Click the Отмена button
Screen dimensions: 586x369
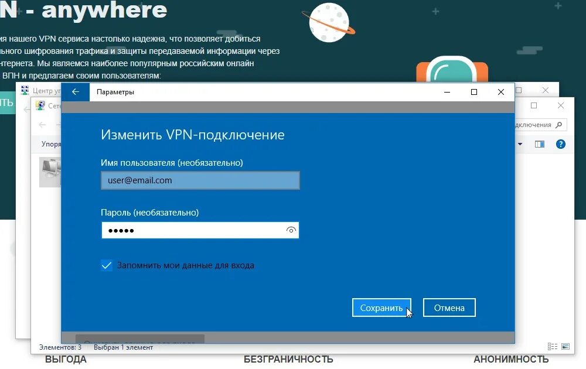449,307
